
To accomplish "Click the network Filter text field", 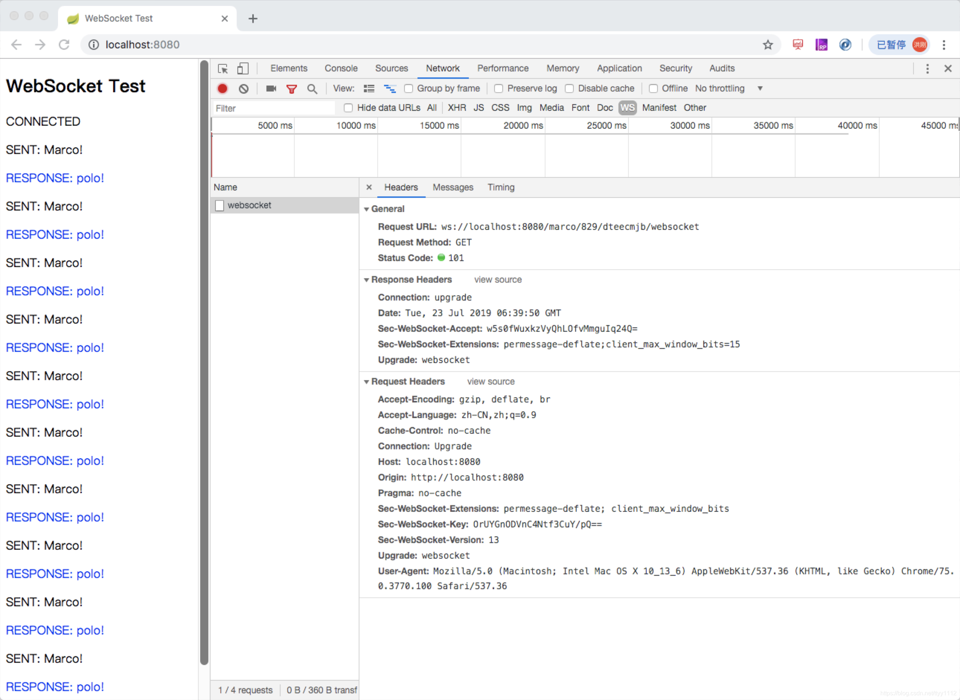I will (x=273, y=108).
